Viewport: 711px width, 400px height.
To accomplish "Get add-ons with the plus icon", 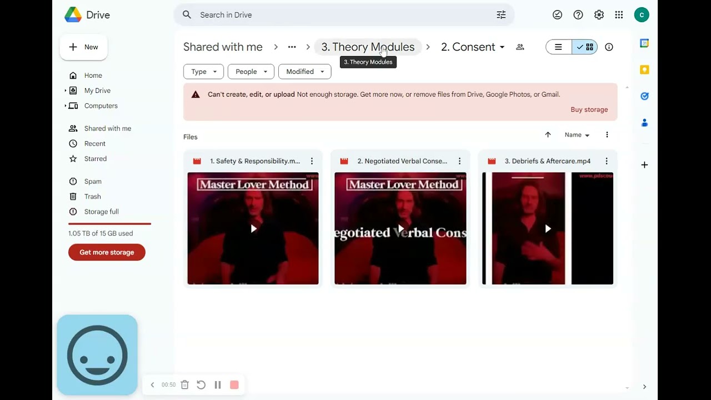I will pos(644,165).
